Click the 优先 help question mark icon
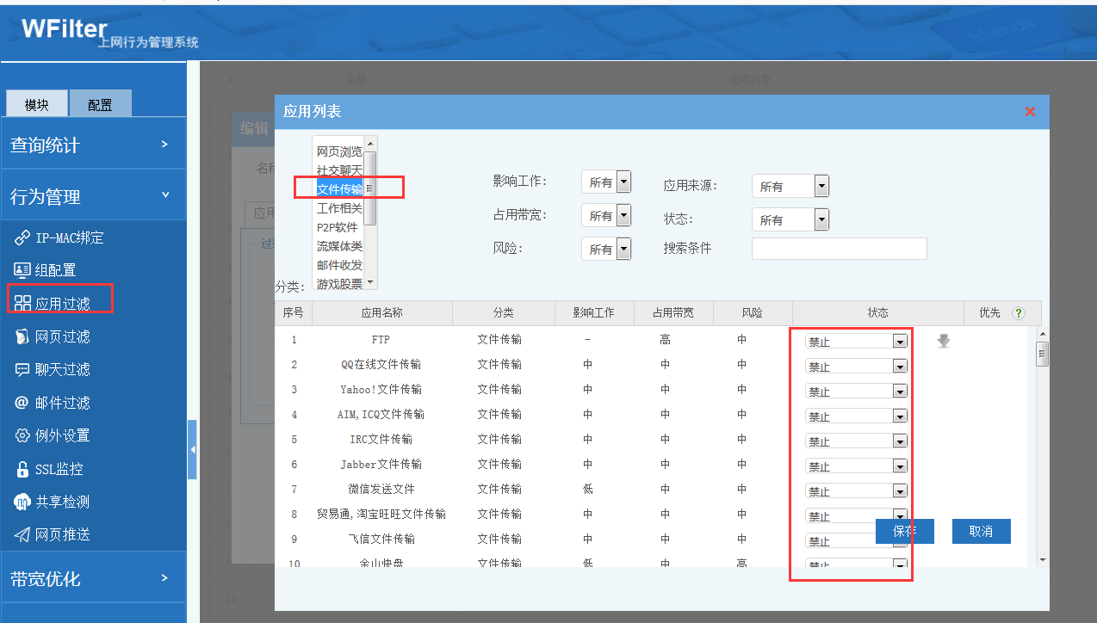Viewport: 1097px width, 623px height. [1019, 313]
